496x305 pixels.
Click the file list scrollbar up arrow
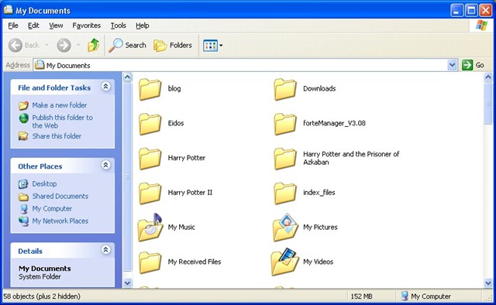tap(488, 77)
